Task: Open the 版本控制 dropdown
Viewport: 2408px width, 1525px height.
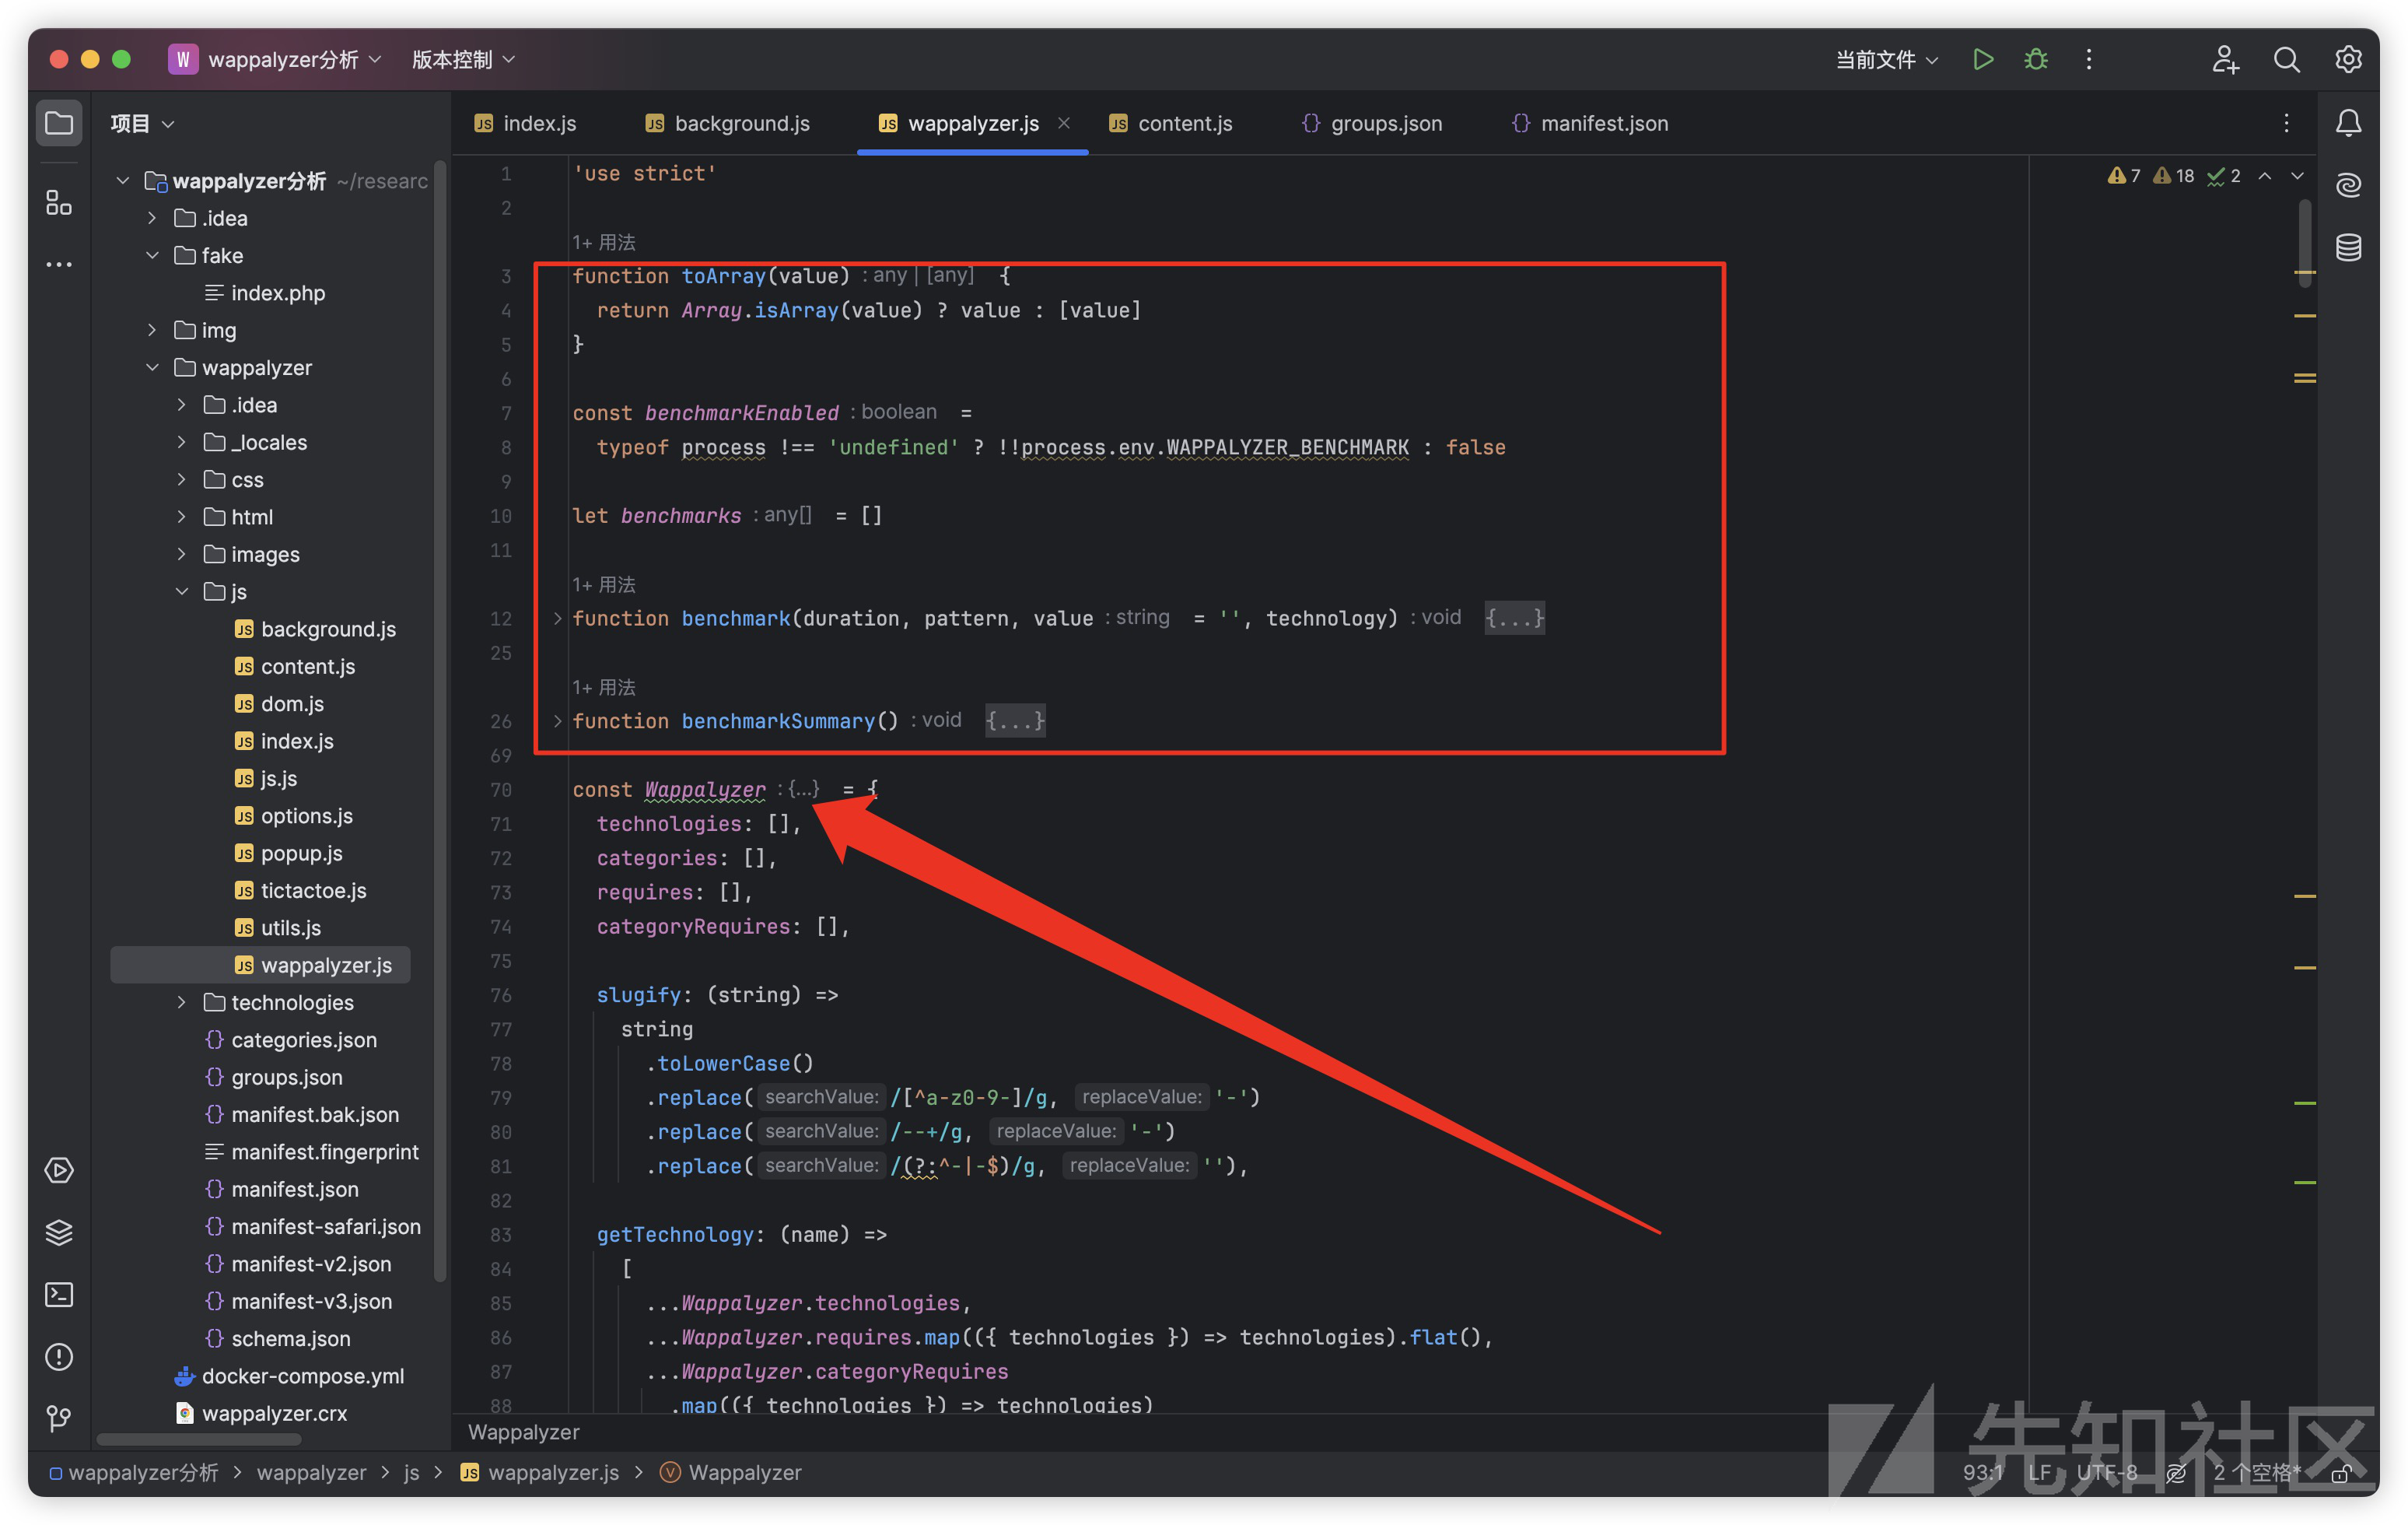Action: coord(463,60)
